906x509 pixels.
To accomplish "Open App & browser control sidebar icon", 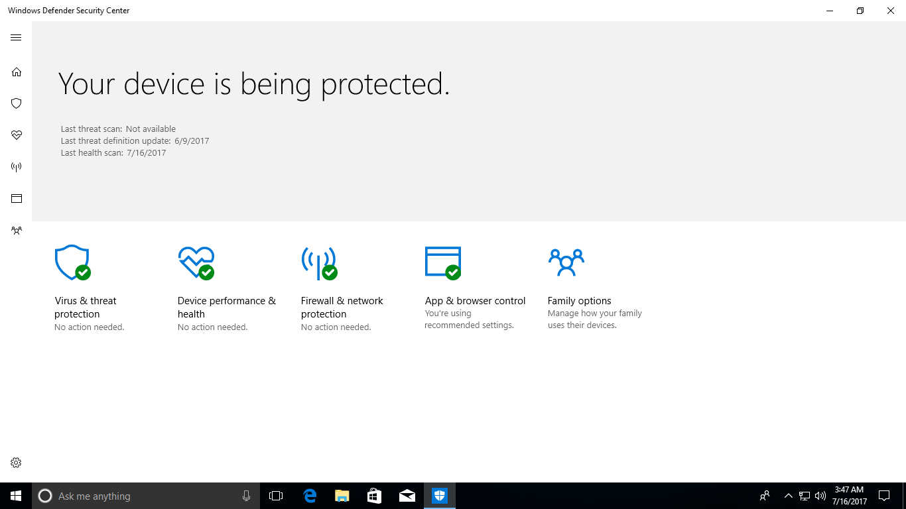I will coord(16,198).
